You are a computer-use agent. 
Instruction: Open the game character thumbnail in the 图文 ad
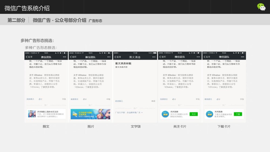32,114
